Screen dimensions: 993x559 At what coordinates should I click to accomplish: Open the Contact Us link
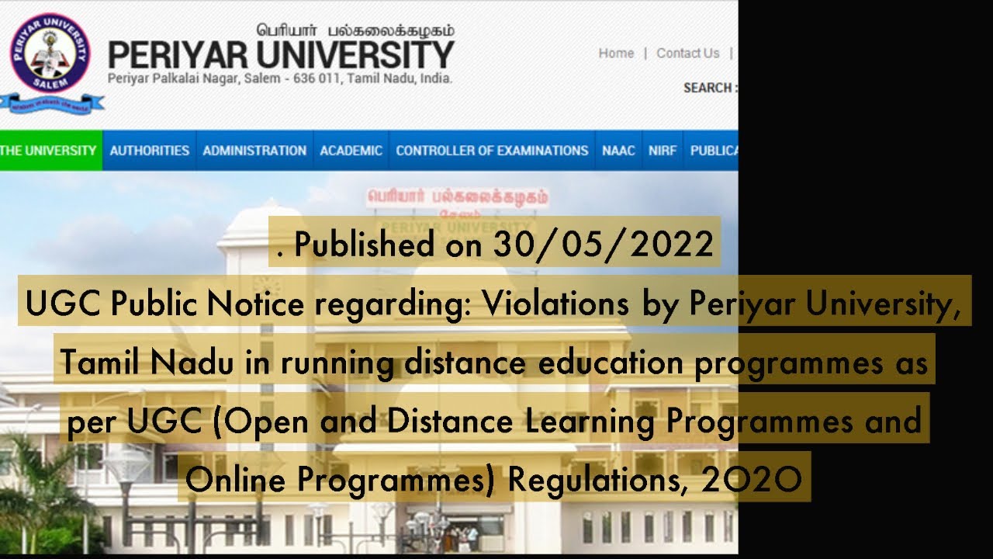(688, 54)
